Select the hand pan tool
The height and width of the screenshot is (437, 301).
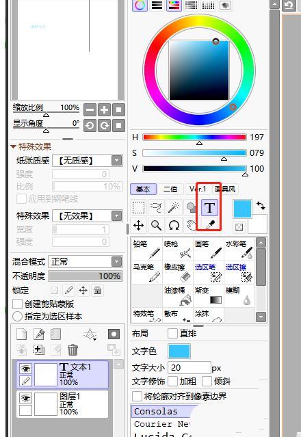pyautogui.click(x=191, y=225)
